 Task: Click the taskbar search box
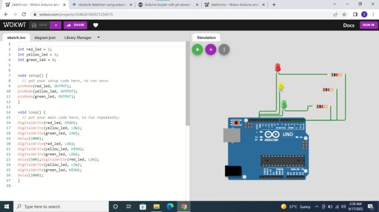pos(61,206)
